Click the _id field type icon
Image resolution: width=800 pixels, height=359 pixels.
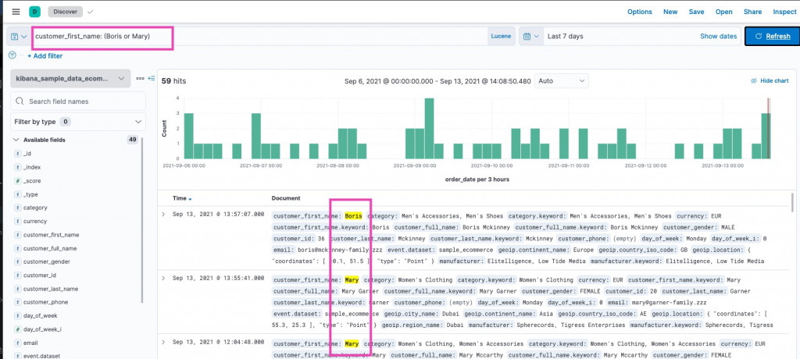(18, 154)
